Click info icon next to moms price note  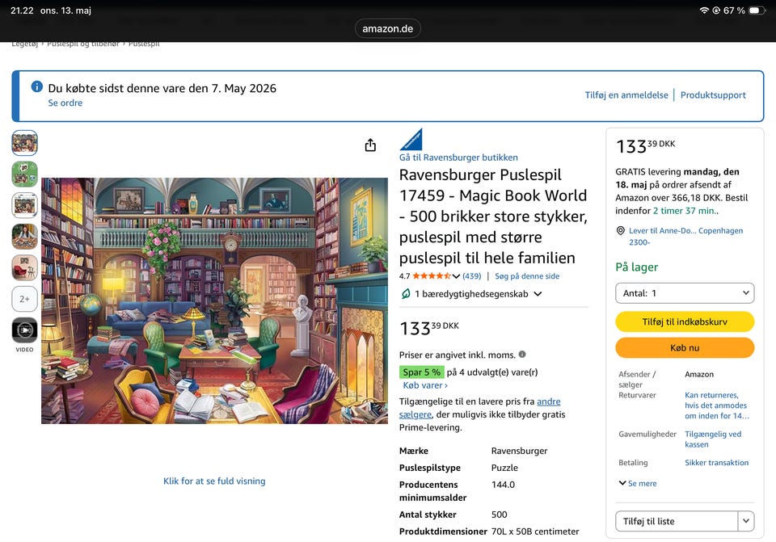pos(522,354)
